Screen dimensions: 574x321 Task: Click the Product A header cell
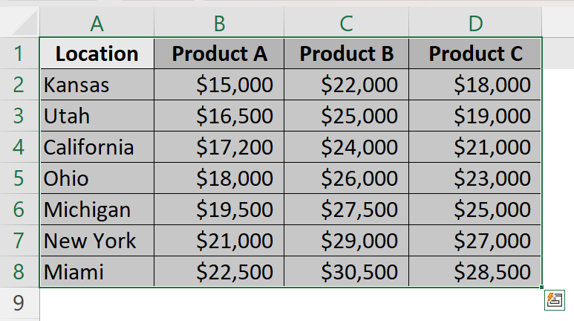pos(219,53)
